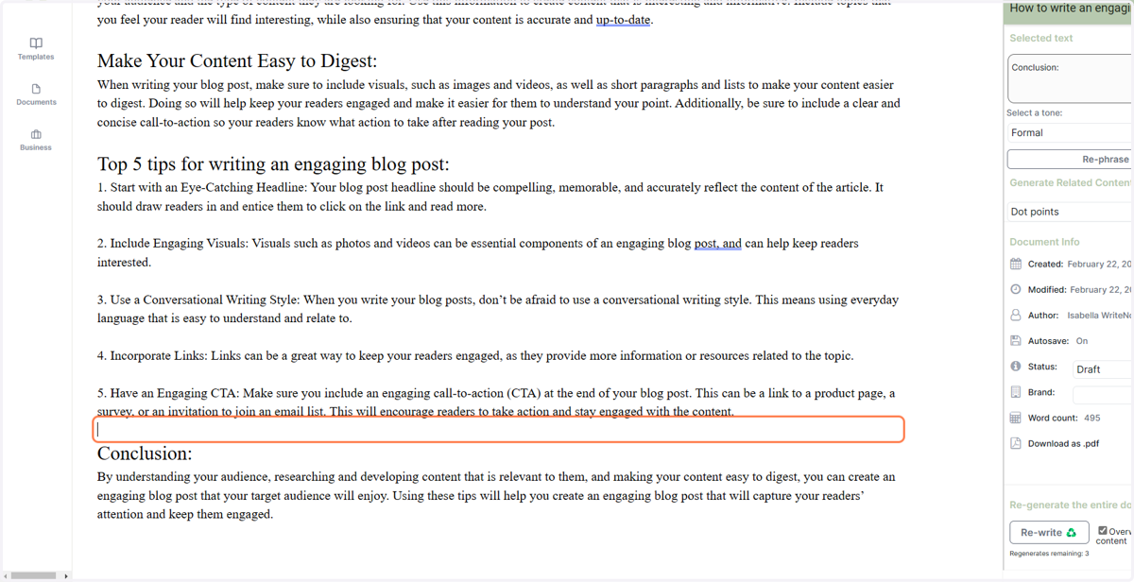Click the Re-write button
This screenshot has height=582, width=1134.
[1049, 532]
